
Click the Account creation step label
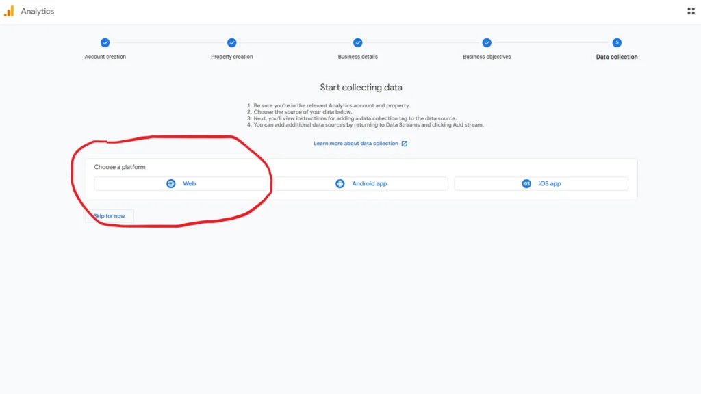point(105,57)
